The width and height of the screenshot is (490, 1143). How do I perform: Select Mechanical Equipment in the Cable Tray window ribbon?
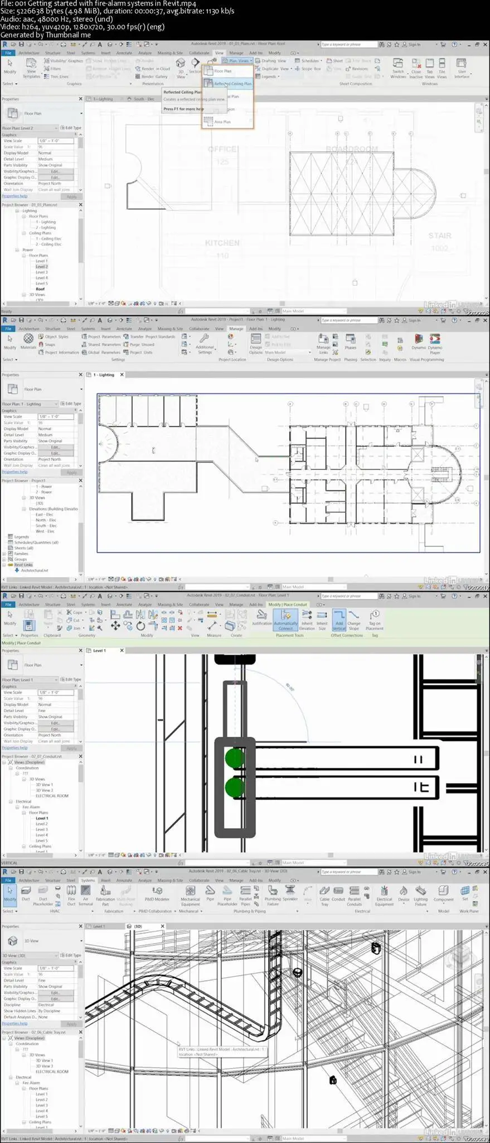(190, 895)
